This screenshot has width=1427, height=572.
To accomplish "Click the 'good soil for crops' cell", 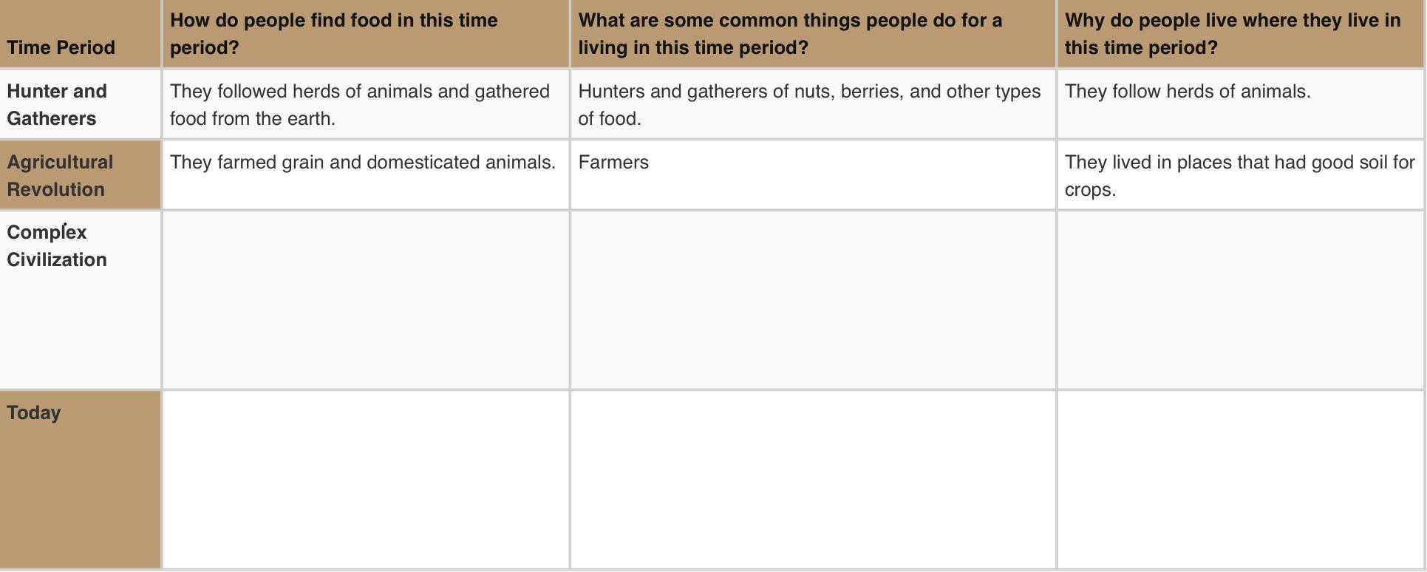I will click(x=1240, y=175).
